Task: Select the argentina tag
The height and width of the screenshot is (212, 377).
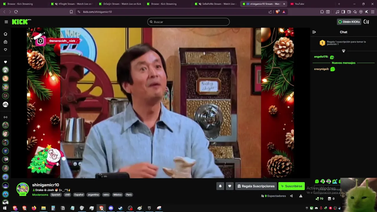Action: click(x=93, y=195)
